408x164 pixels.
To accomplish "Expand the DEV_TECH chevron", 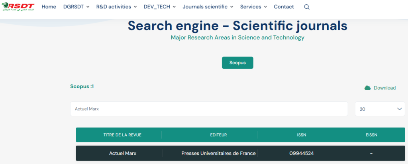I will 174,7.
